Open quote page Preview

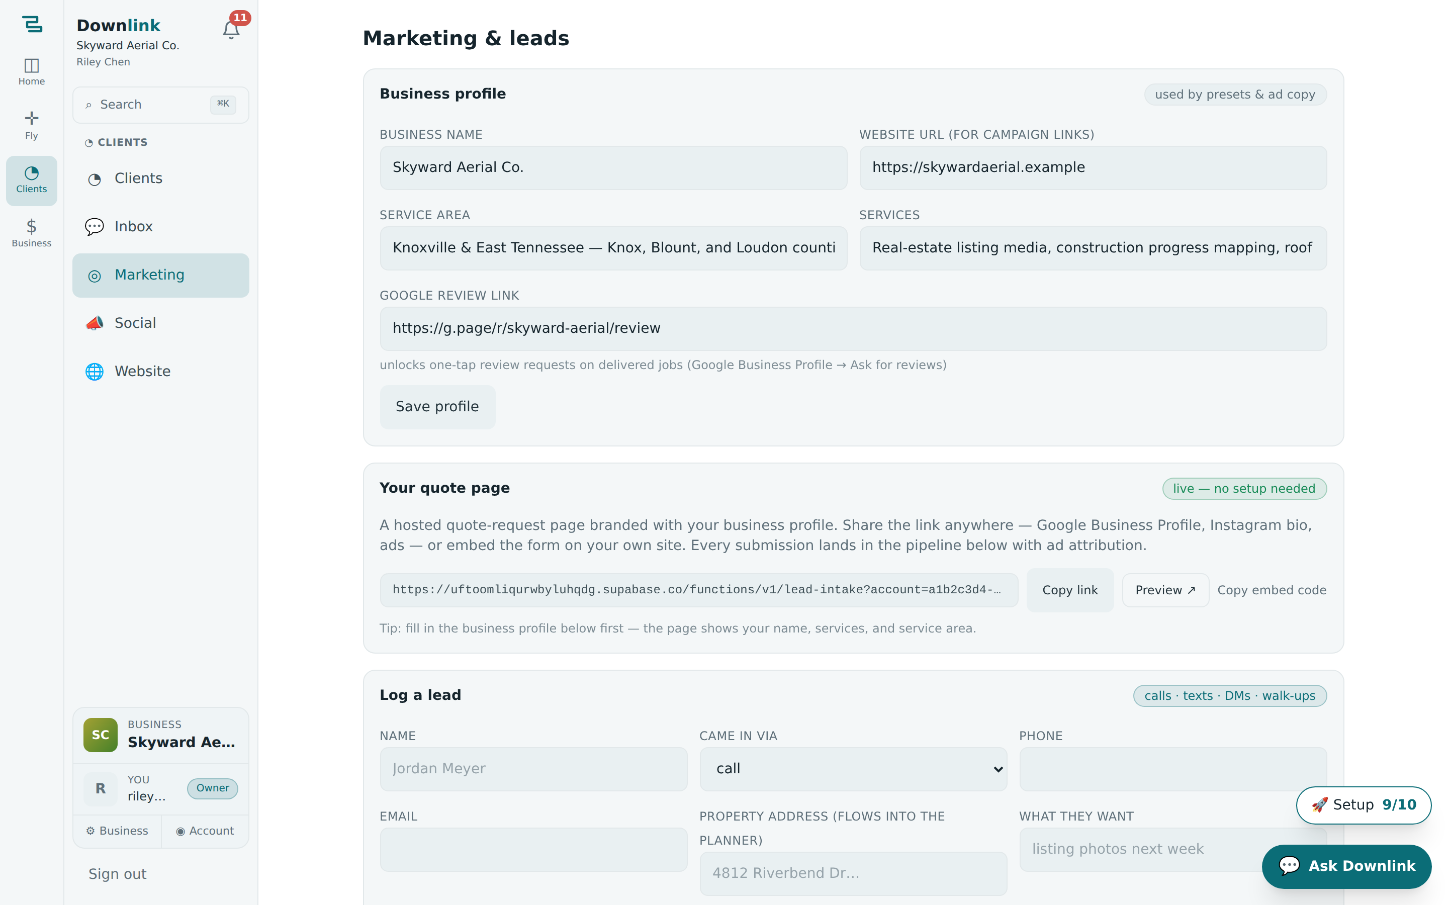click(x=1165, y=590)
